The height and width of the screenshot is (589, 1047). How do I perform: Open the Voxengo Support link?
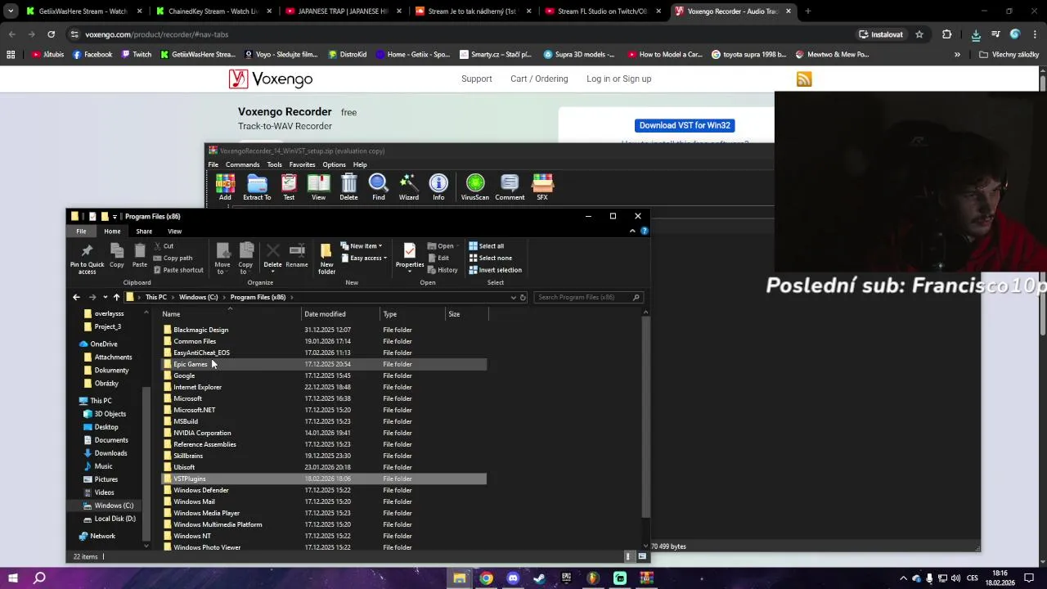click(476, 79)
